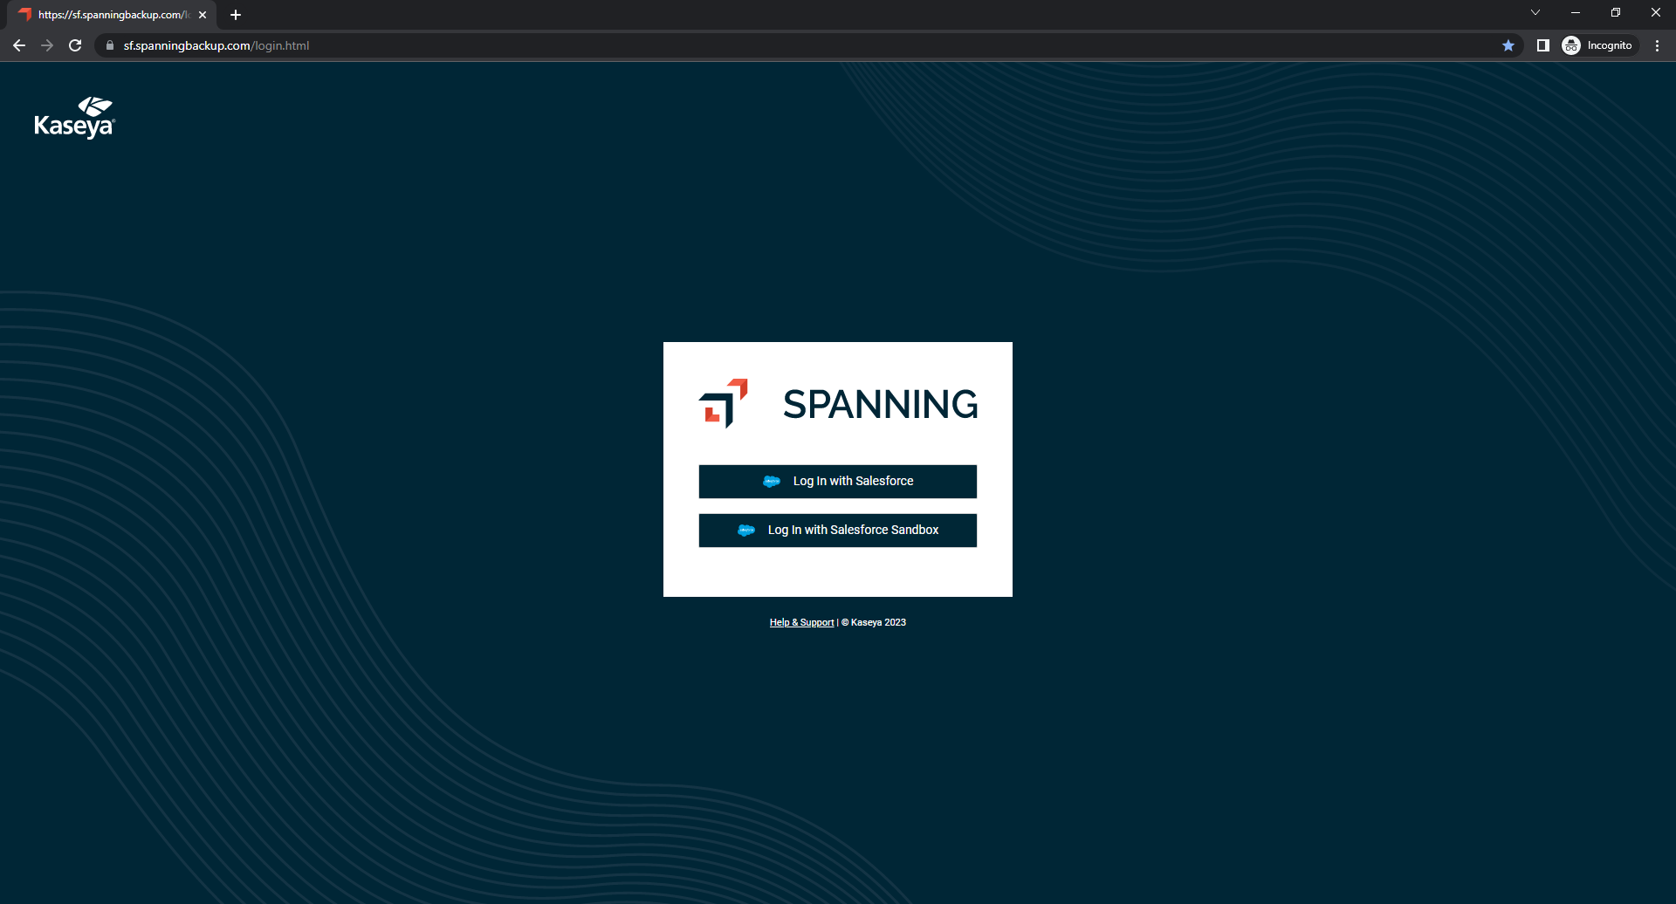Log in with Salesforce button
The image size is (1676, 904).
[x=838, y=482]
